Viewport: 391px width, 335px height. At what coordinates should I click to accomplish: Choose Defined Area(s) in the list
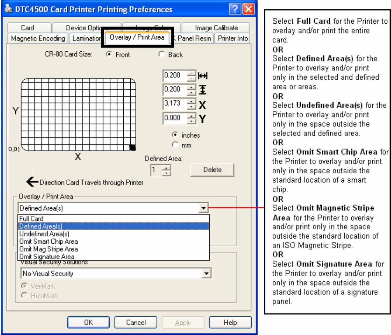pyautogui.click(x=114, y=226)
